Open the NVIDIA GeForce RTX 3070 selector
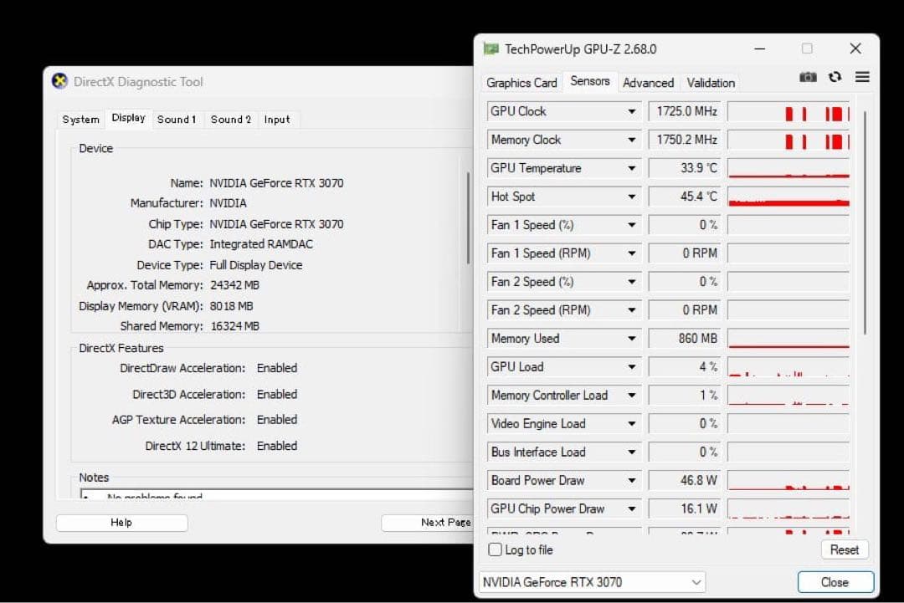This screenshot has height=603, width=904. 592,582
